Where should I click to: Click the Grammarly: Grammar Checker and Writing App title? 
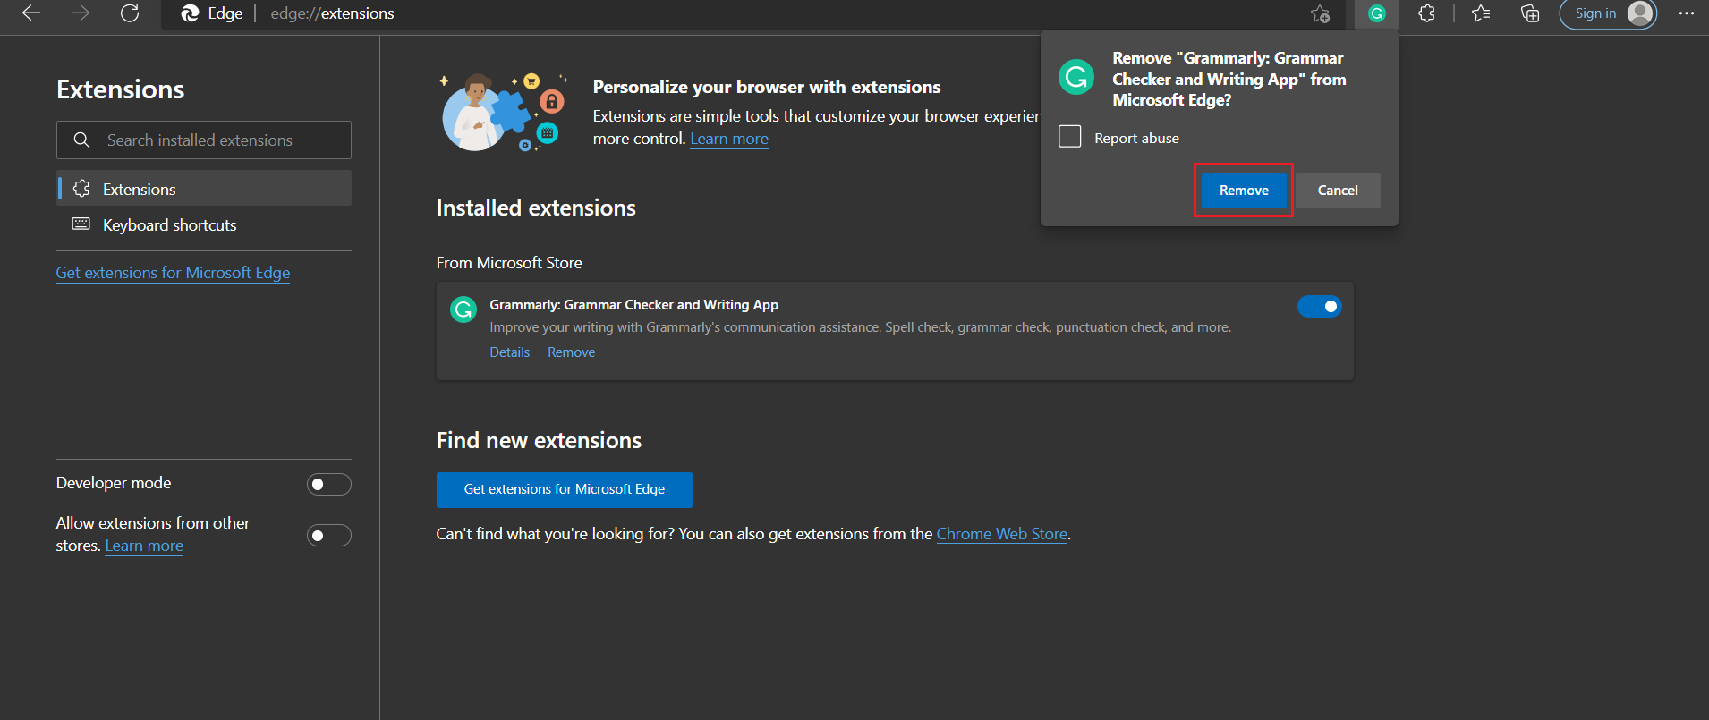[x=633, y=305]
